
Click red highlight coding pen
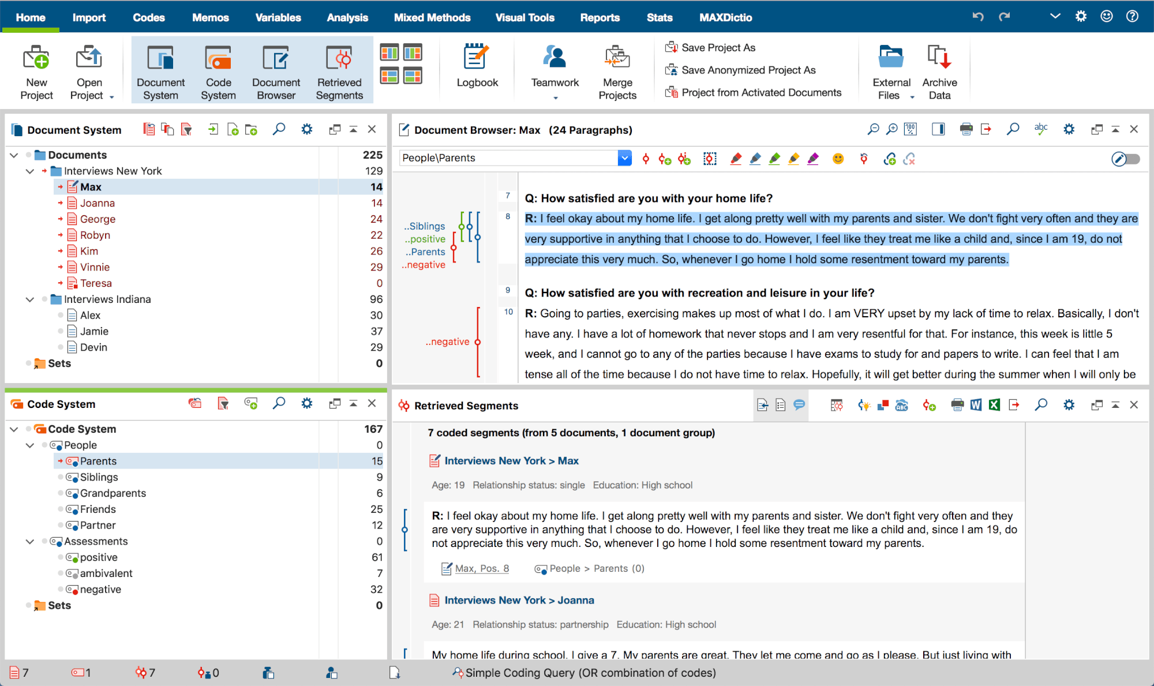coord(735,159)
